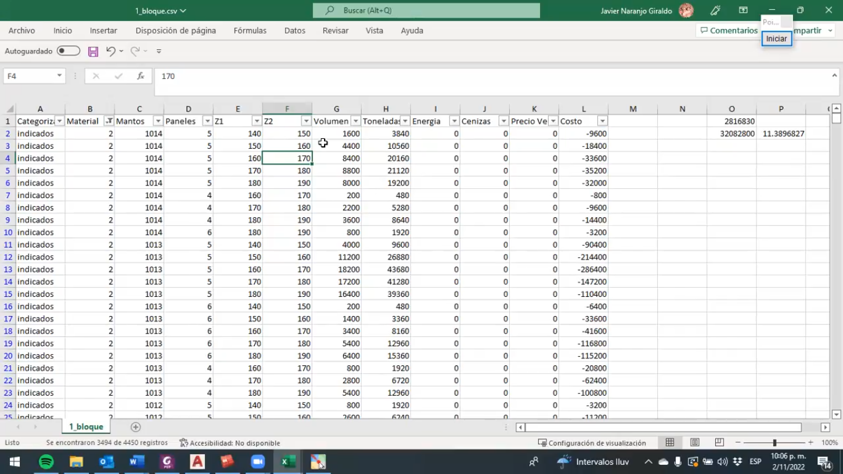Open the Z1 column filter dropdown
Screen dimensions: 843x474
(x=257, y=121)
